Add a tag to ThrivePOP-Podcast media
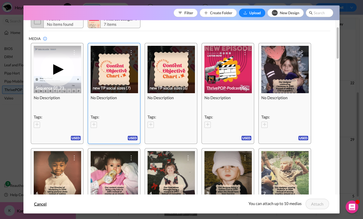Viewport: 363px width, 219px height. [x=208, y=125]
